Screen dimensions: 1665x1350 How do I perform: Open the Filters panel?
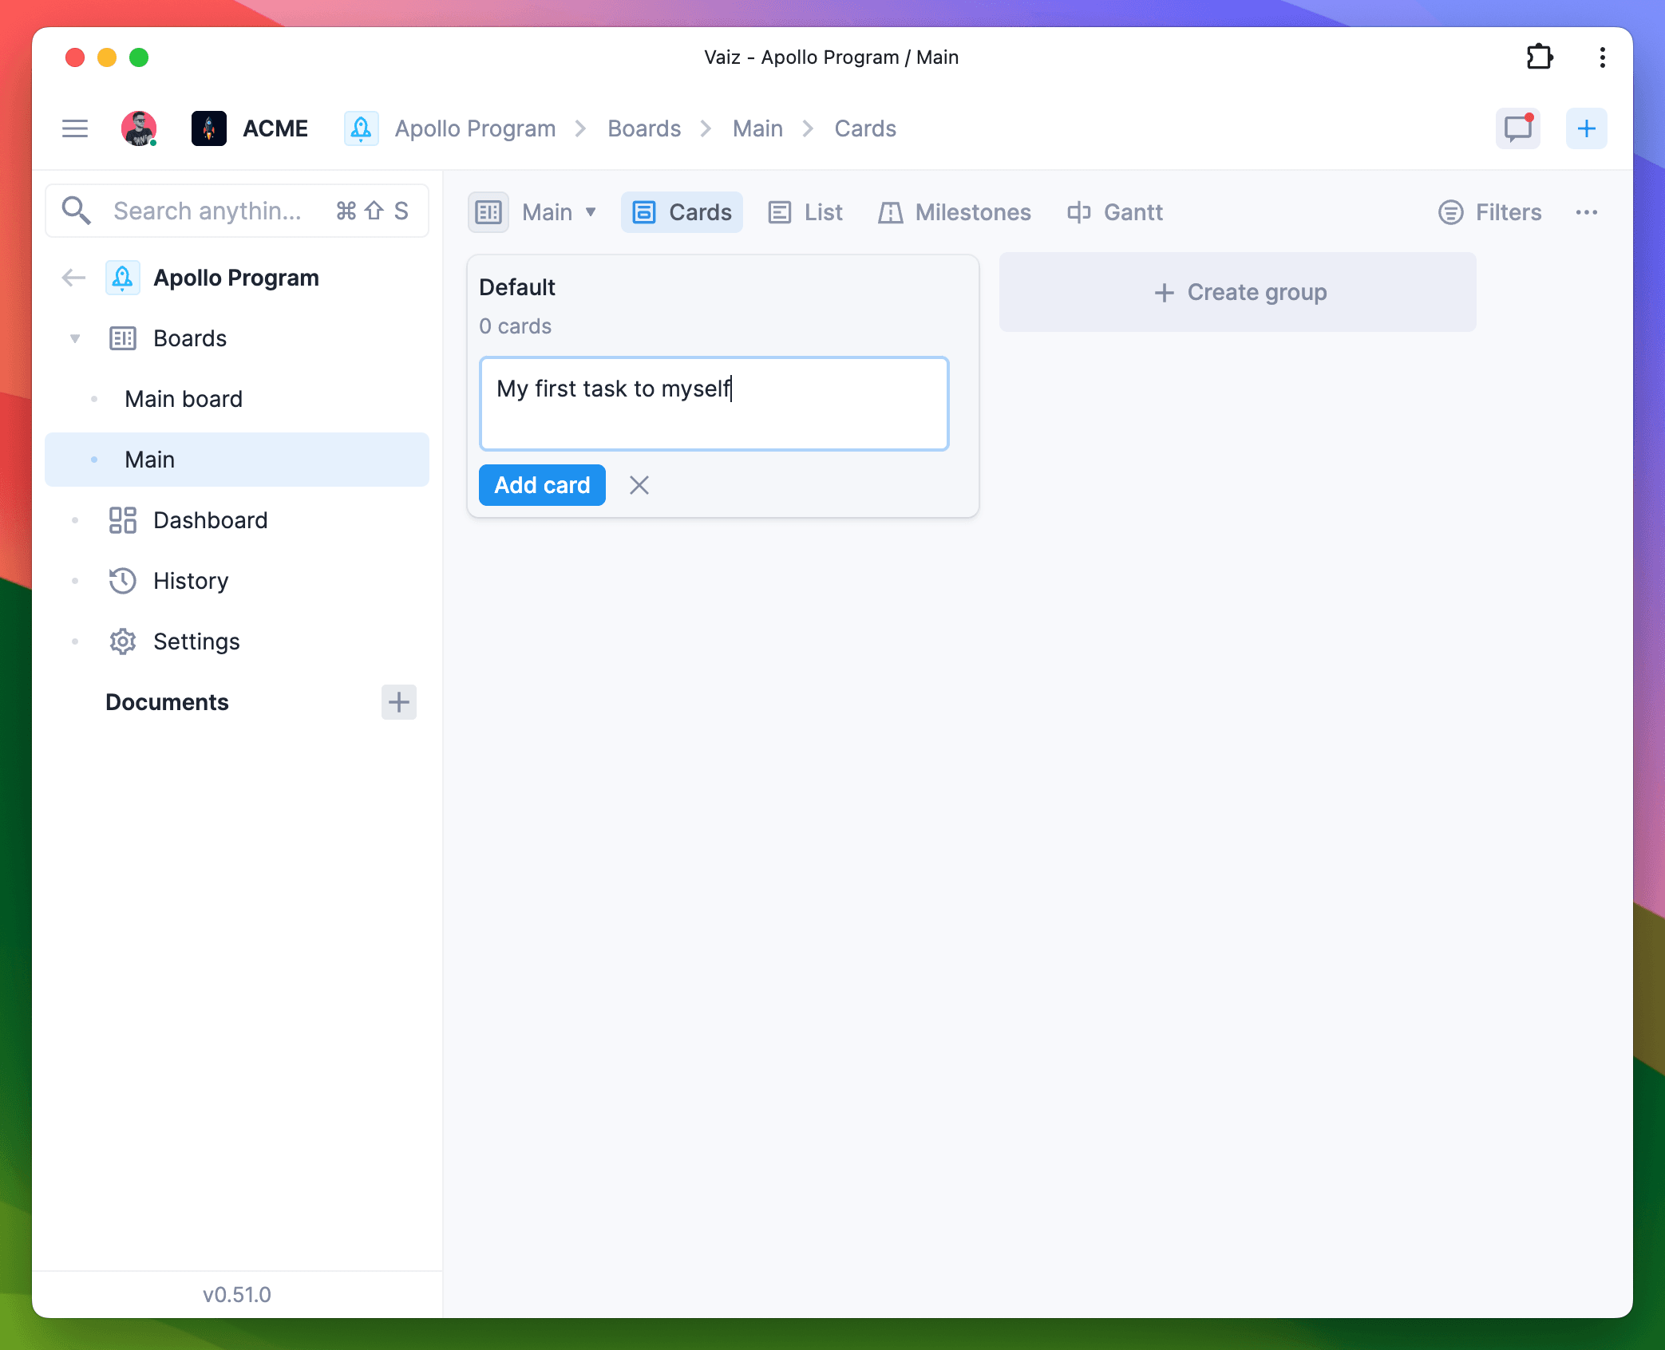tap(1489, 211)
